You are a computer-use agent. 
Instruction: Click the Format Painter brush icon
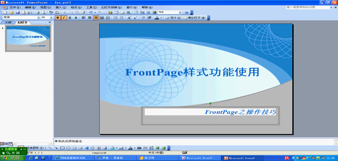point(83,12)
